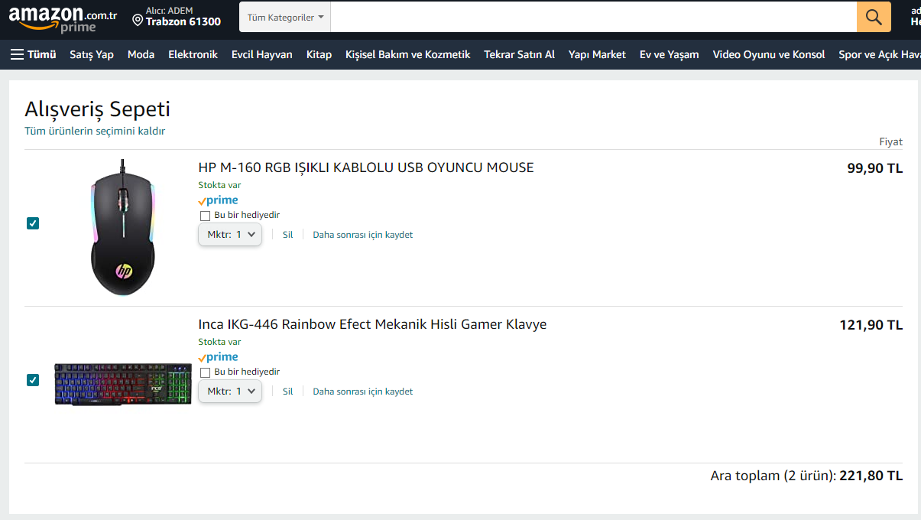Screen dimensions: 921x520
Task: Uncheck the Inca IKG-446 keyboard selection checkbox
Action: 33,380
